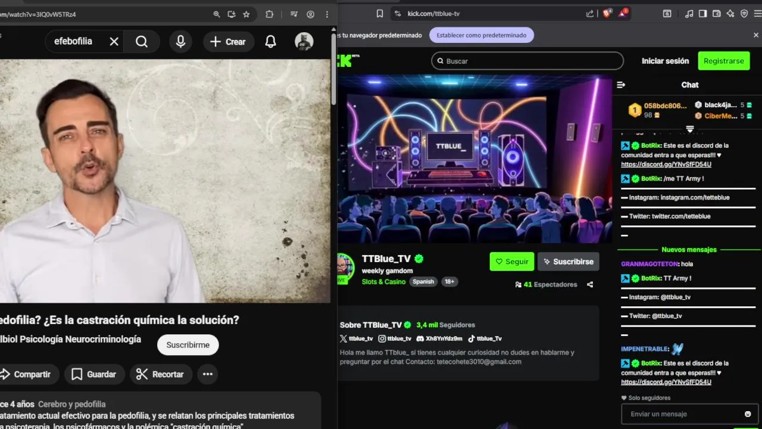
Task: Click Brave share icon in address bar
Action: (x=590, y=14)
